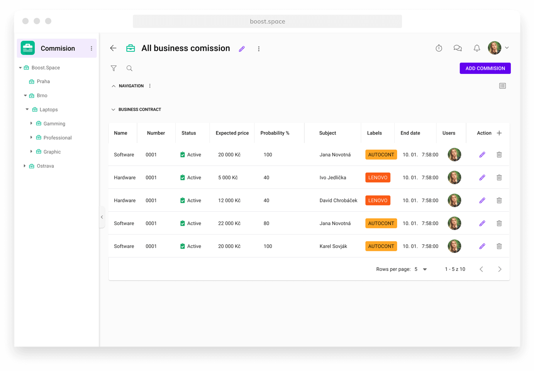
Task: Open the filter icon above the table
Action: (x=114, y=68)
